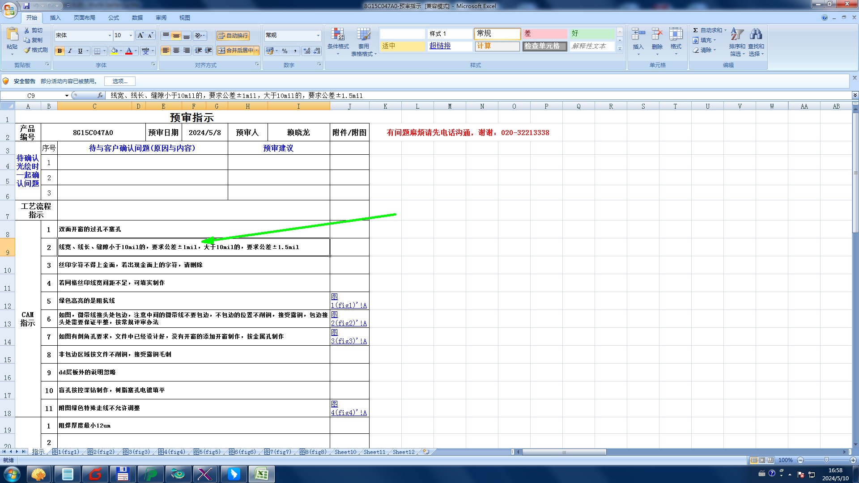Toggle Bold formatting button
859x483 pixels.
click(60, 51)
